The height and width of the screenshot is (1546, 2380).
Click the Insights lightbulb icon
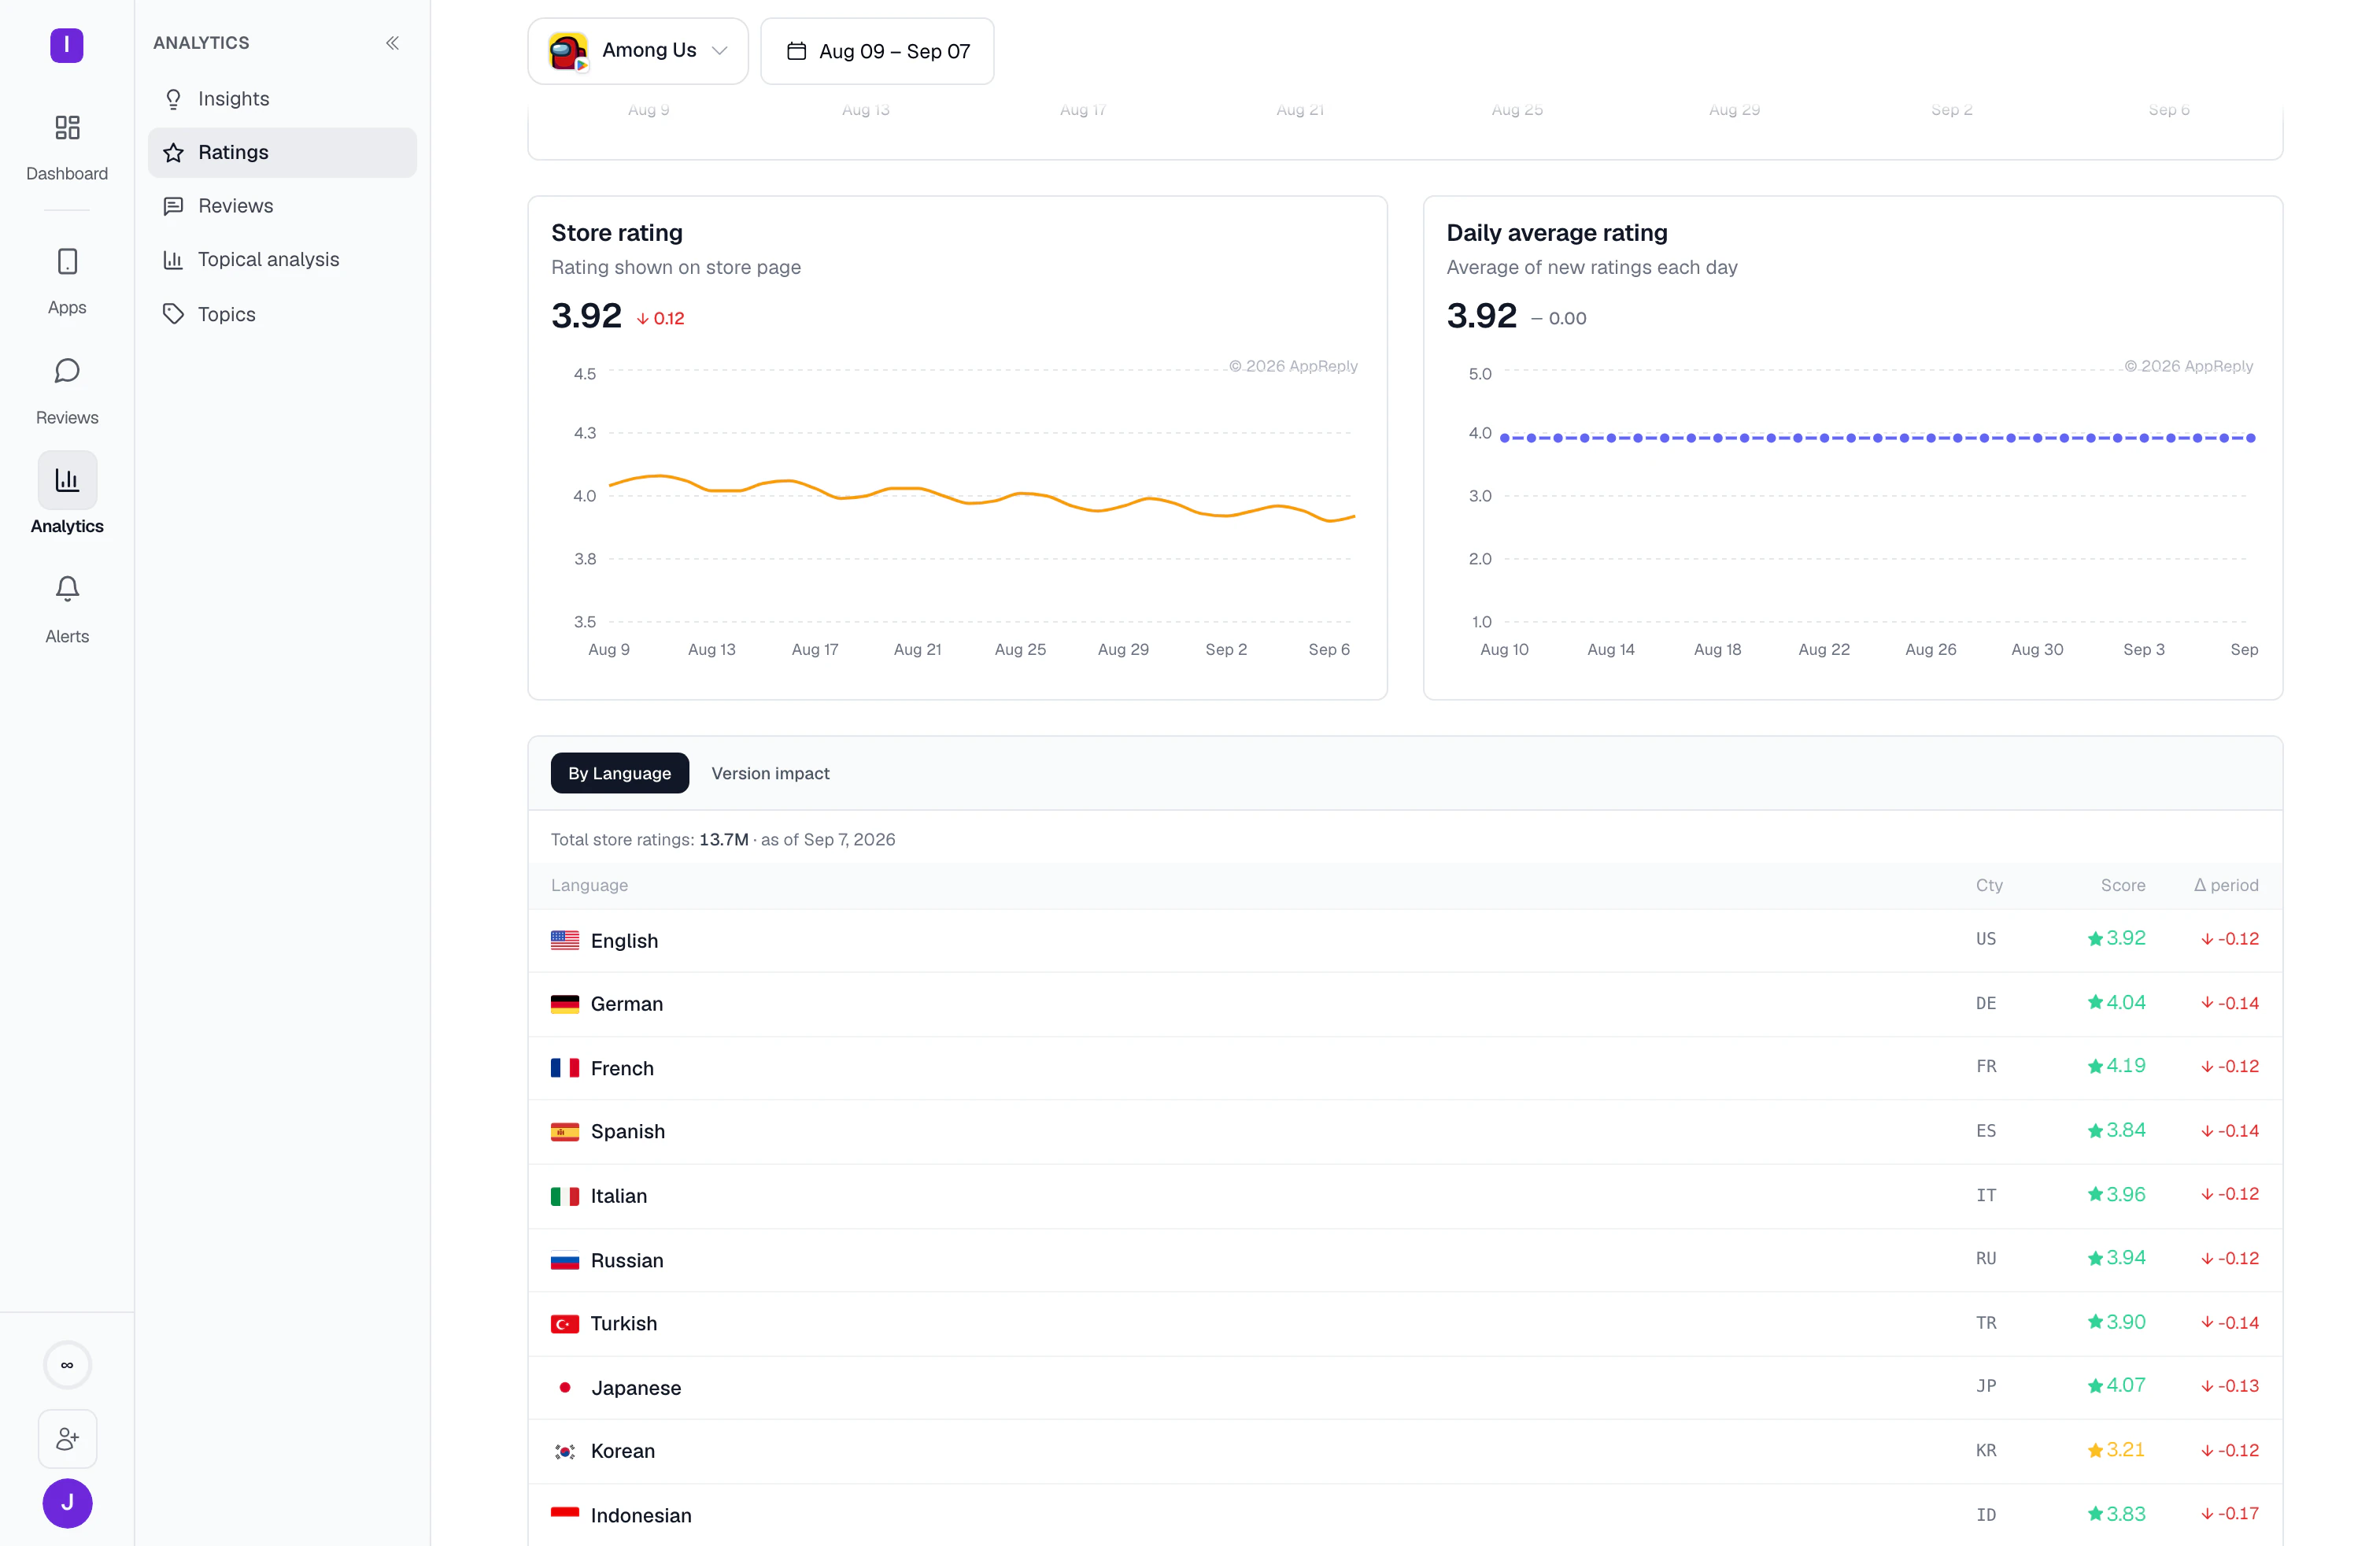173,99
